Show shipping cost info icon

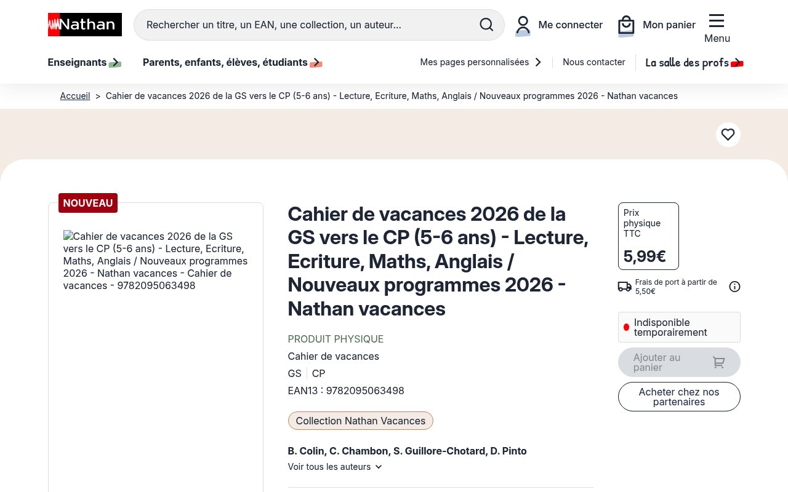pos(734,287)
